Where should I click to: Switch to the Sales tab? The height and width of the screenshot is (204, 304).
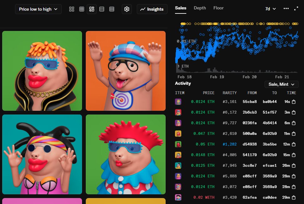(x=181, y=8)
